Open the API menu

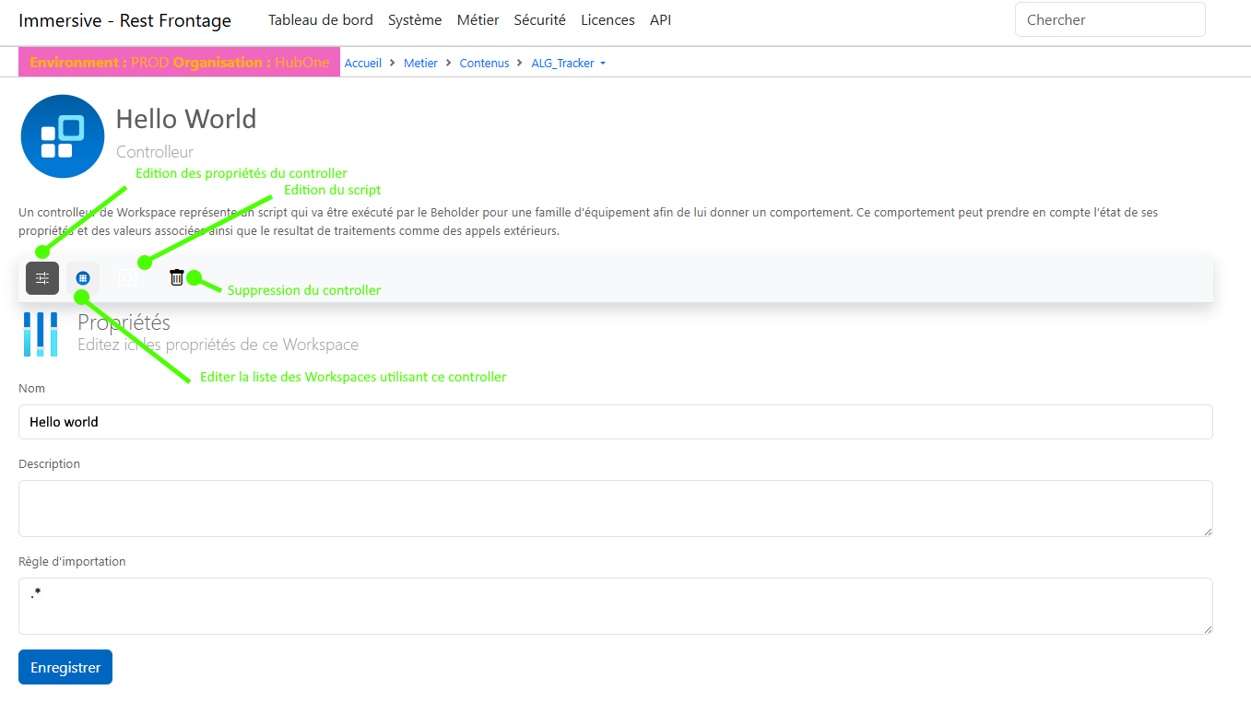pos(660,19)
